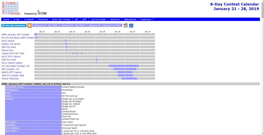Image resolution: width=264 pixels, height=135 pixels.
Task: Open the Customize menu item
Action: coord(146,19)
